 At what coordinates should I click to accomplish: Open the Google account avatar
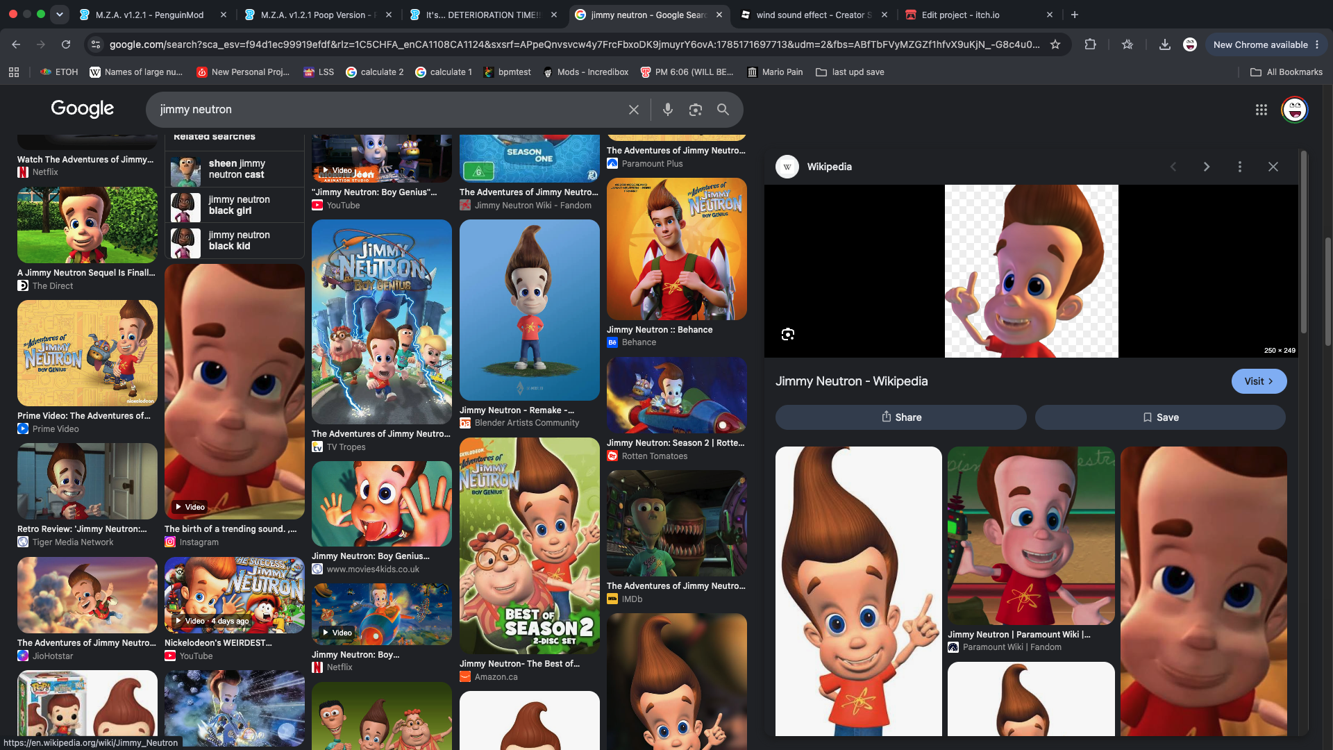[1295, 110]
